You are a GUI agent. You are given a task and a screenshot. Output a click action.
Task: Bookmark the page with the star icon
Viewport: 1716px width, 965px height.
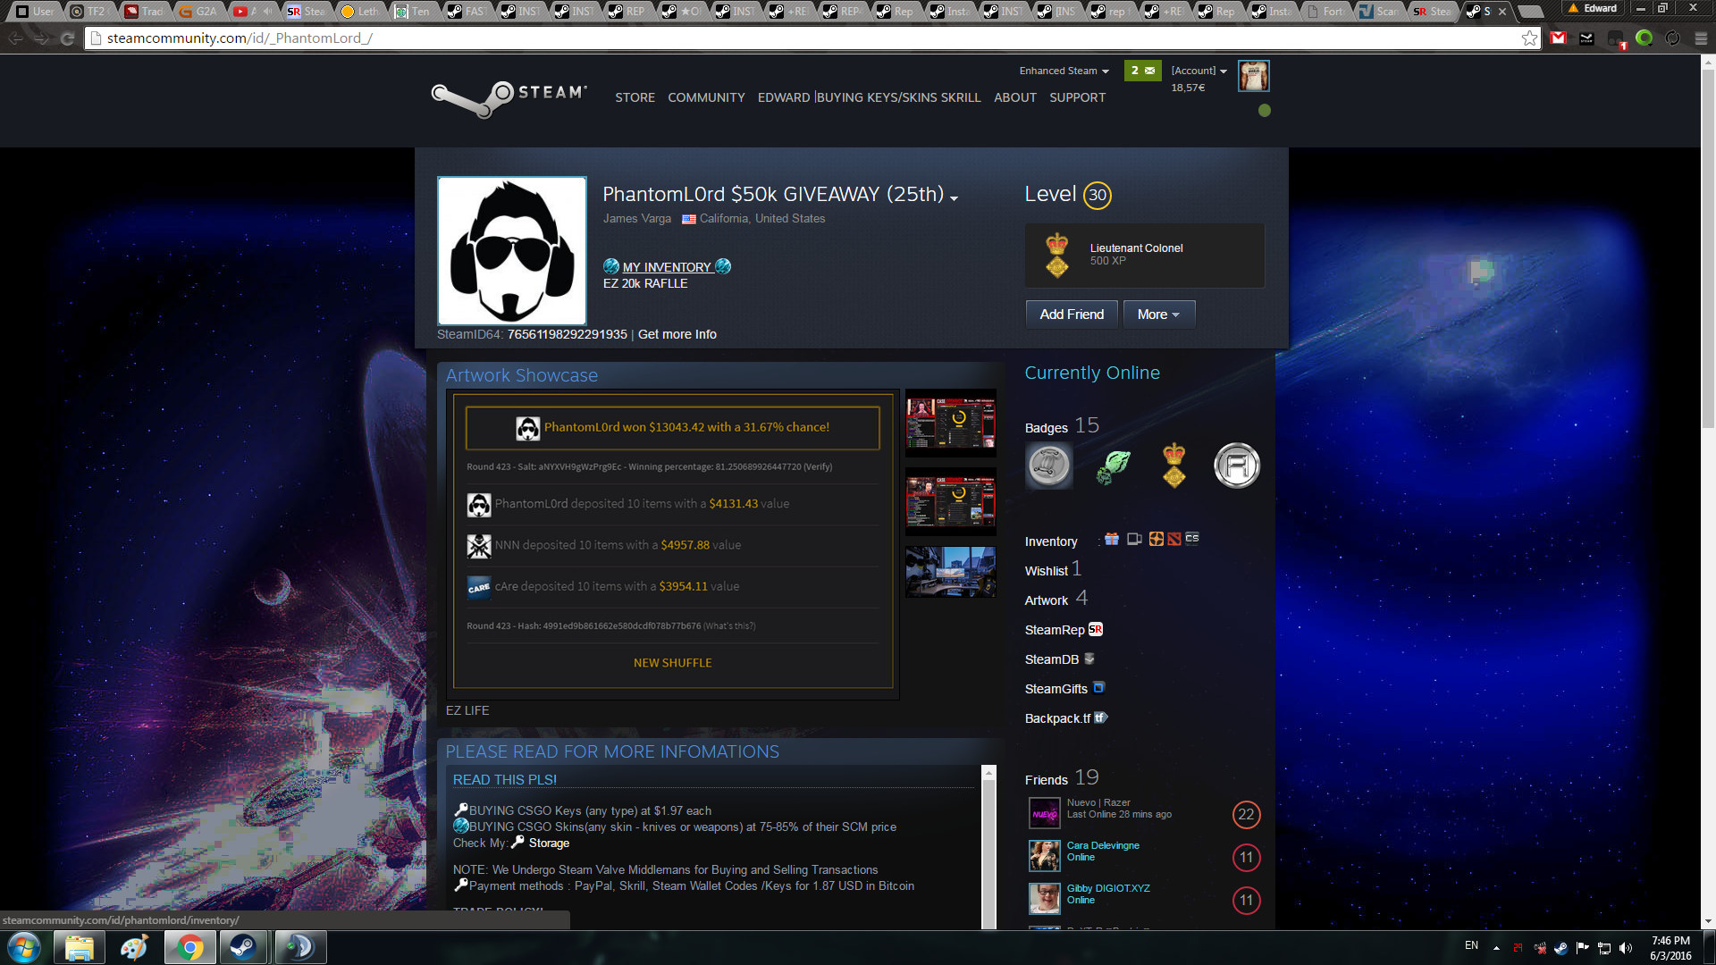1529,38
